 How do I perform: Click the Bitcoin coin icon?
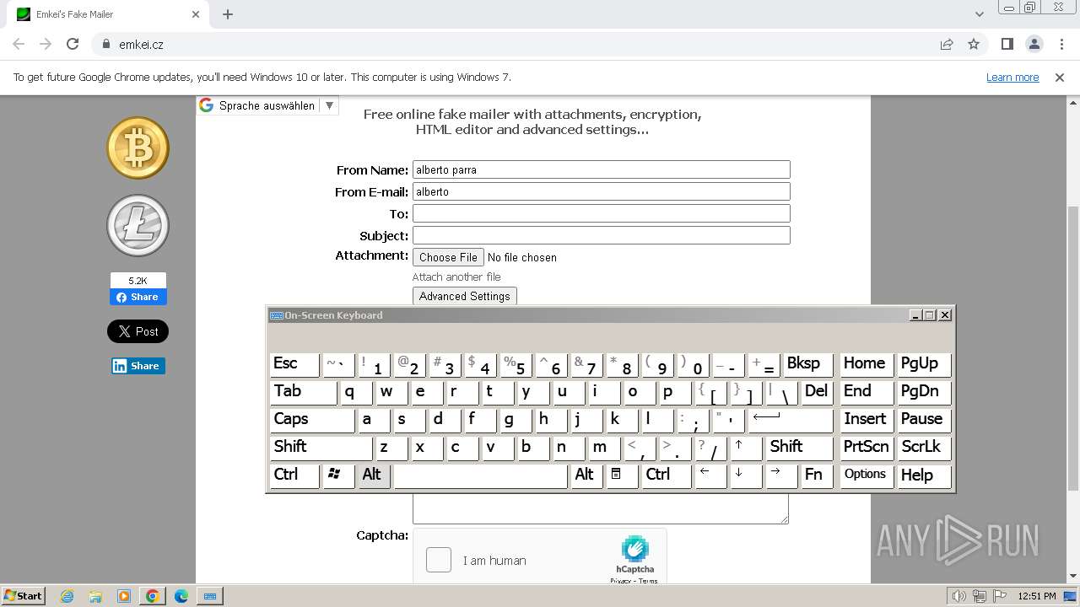click(138, 148)
